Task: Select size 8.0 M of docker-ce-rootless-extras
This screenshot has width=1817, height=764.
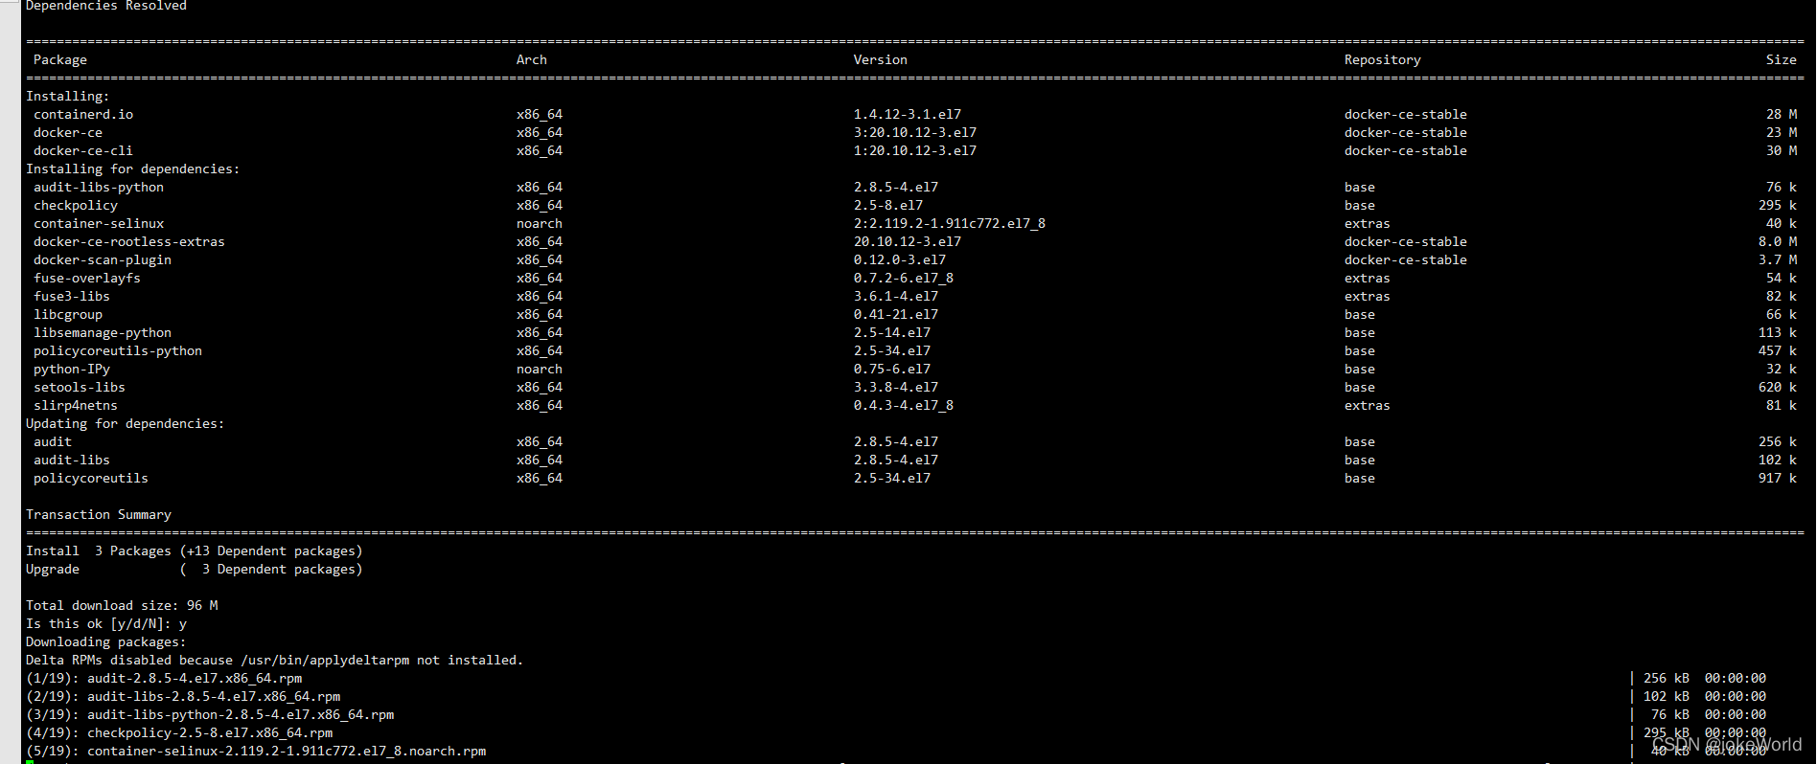Action: tap(1778, 241)
